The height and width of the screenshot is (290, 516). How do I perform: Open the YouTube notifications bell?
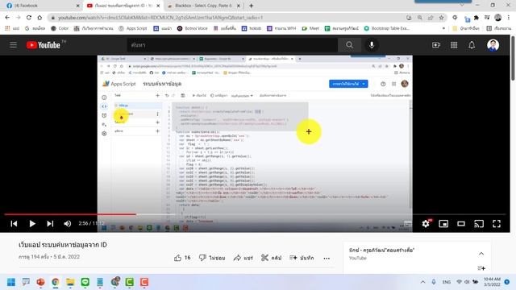coord(472,45)
